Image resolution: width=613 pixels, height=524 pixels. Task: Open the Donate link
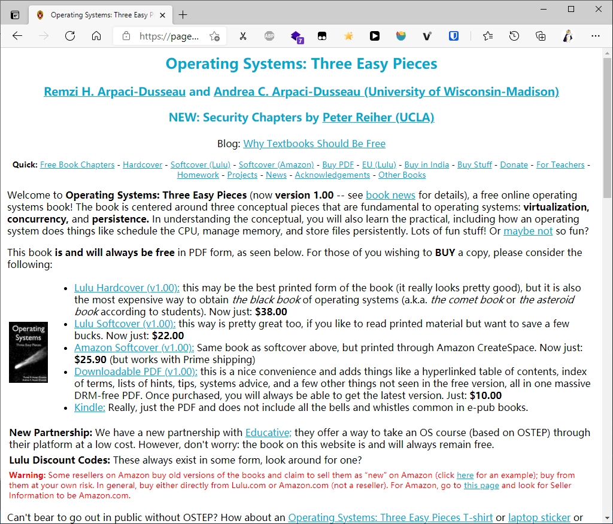(514, 164)
